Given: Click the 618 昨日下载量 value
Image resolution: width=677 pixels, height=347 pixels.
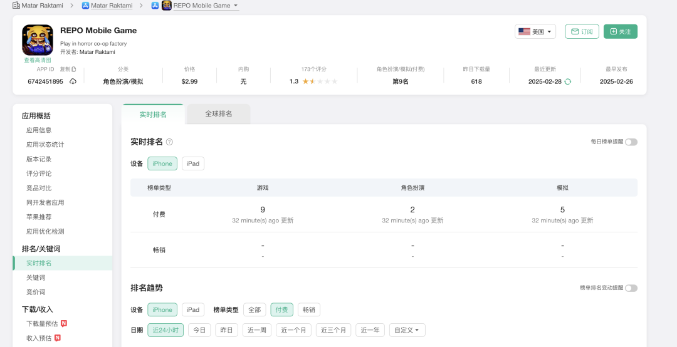Looking at the screenshot, I should pos(476,81).
